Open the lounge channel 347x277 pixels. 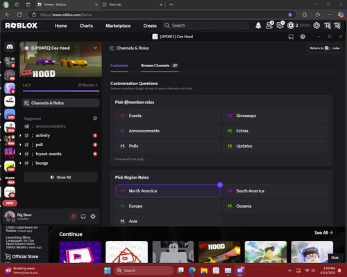click(60, 163)
